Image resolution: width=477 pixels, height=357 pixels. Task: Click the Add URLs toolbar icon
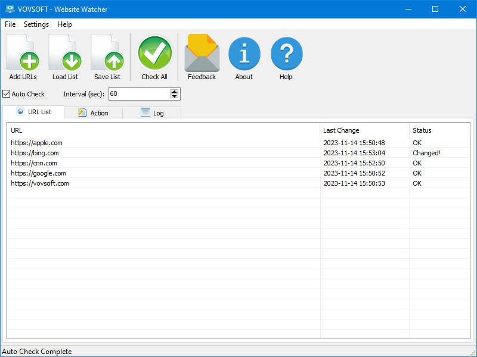click(23, 57)
